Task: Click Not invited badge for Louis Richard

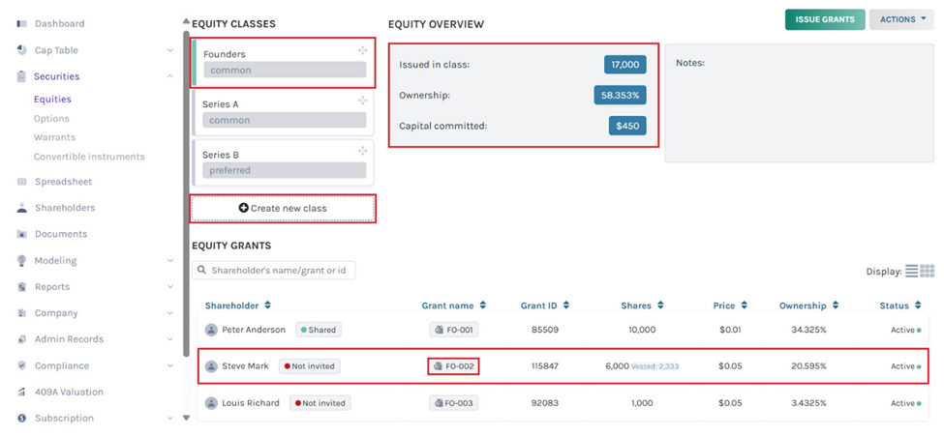Action: pos(320,403)
